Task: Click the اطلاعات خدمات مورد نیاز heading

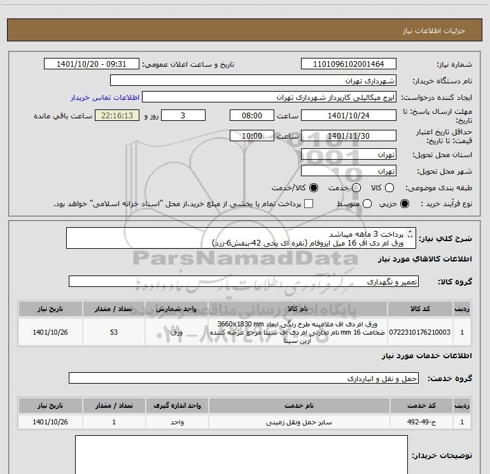Action: [x=427, y=356]
